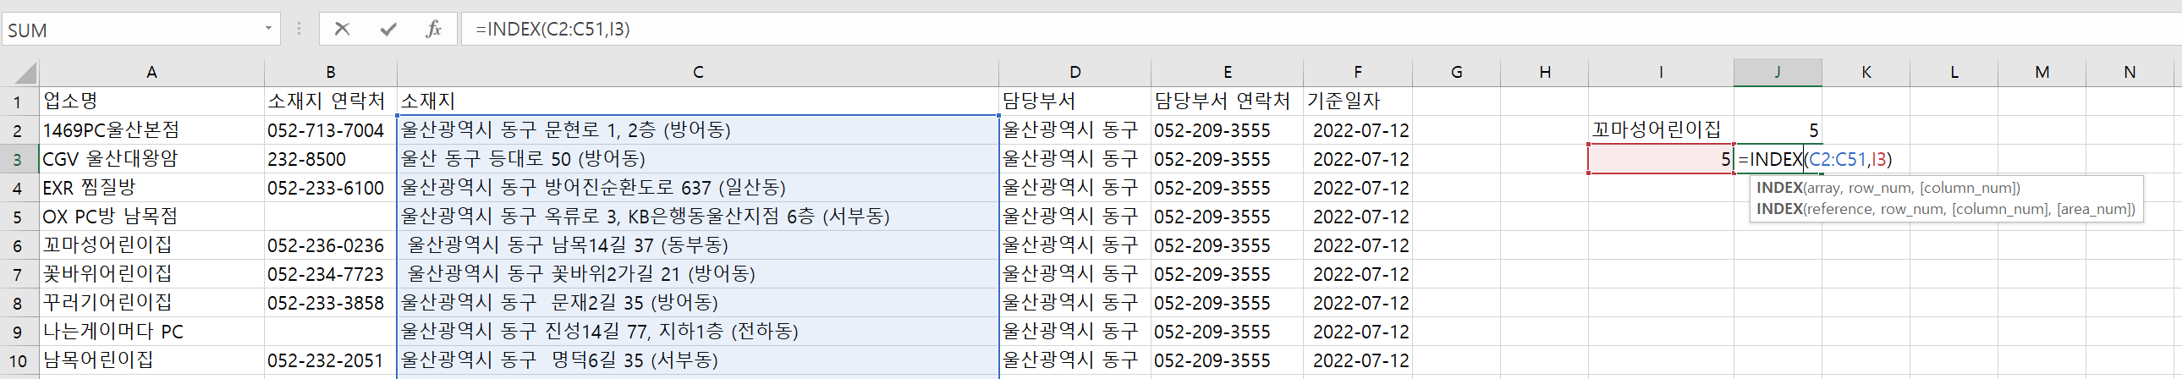Open the Insert Function fx dialog
Screen dimensions: 2182x379
pos(434,29)
